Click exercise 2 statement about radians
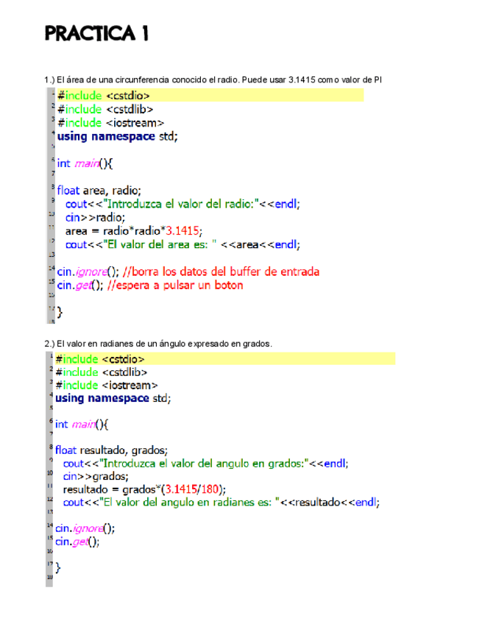Image resolution: width=482 pixels, height=624 pixels. [x=158, y=344]
